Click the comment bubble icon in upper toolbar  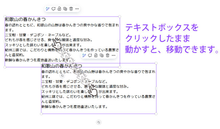click(53, 9)
